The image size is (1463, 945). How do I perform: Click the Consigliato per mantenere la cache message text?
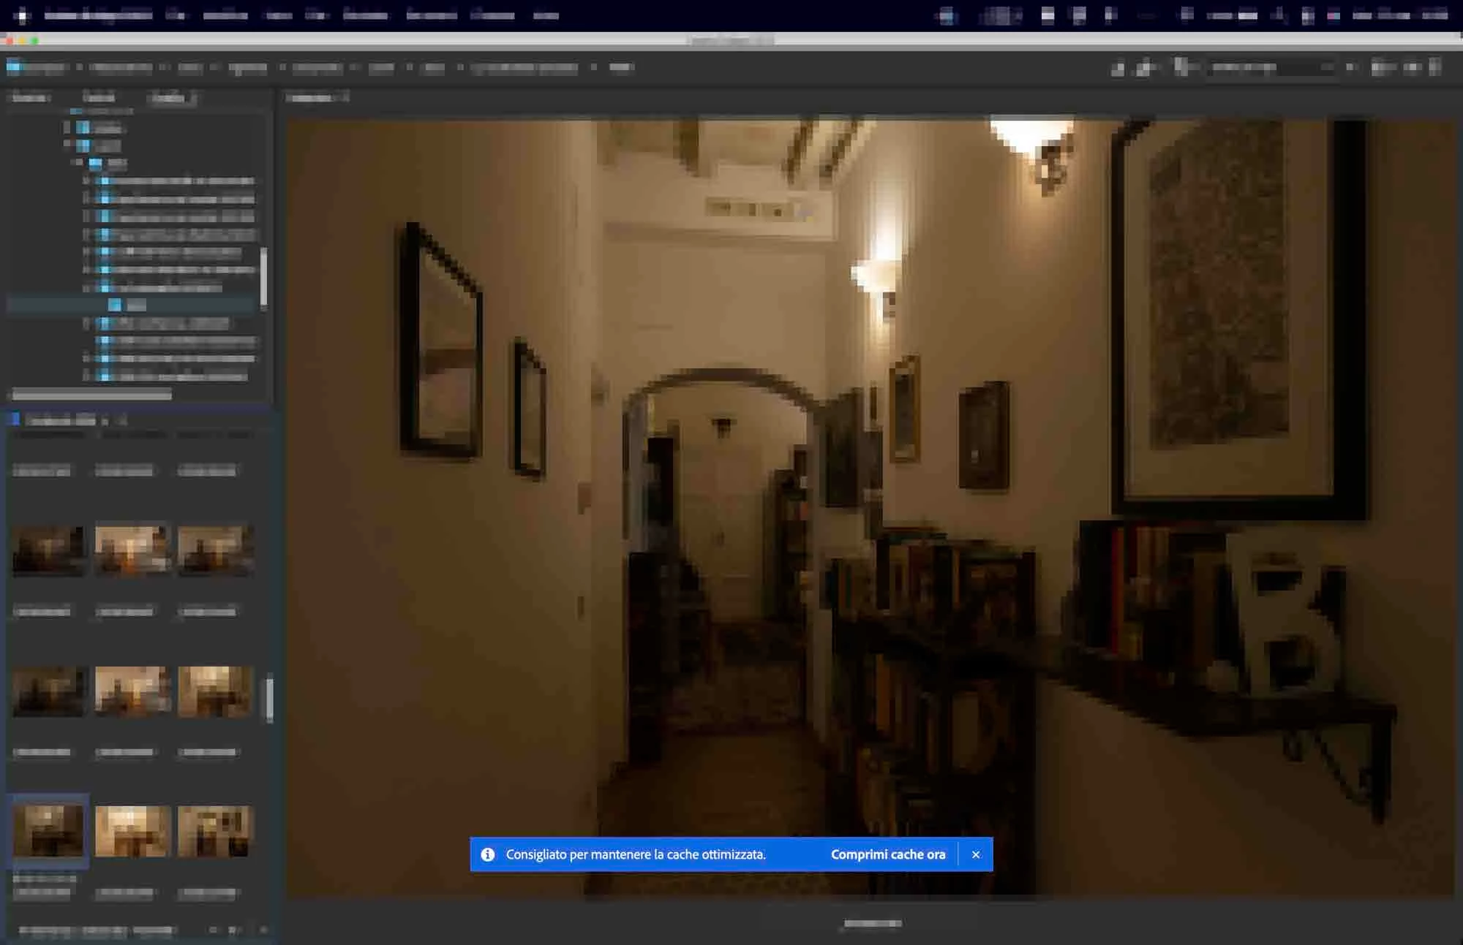635,854
